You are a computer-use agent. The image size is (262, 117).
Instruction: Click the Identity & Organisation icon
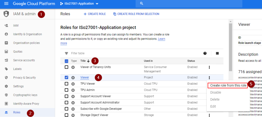tap(6, 34)
